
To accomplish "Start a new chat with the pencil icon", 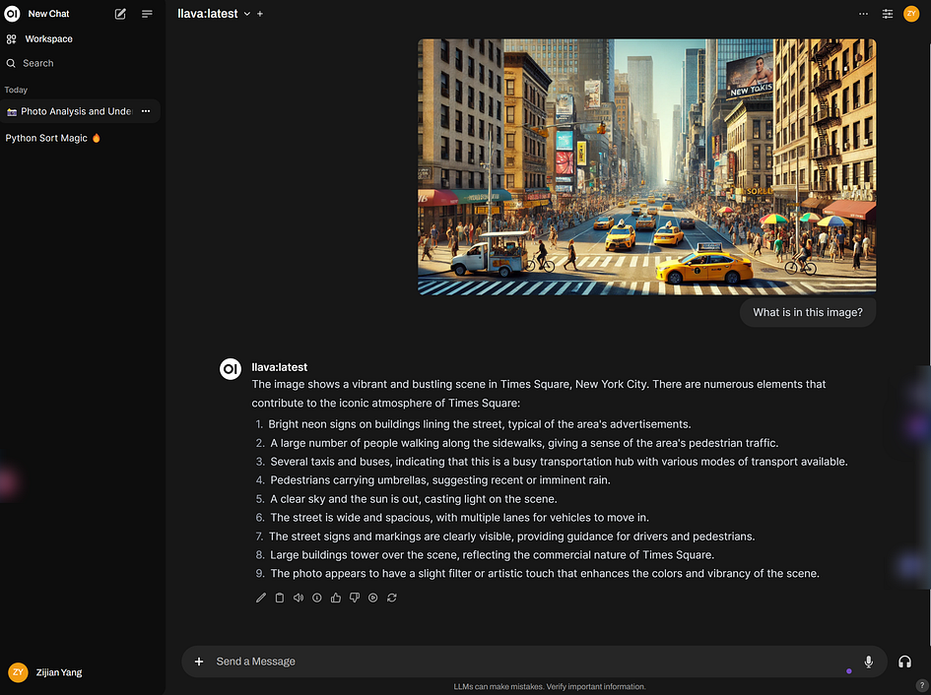I will [120, 14].
